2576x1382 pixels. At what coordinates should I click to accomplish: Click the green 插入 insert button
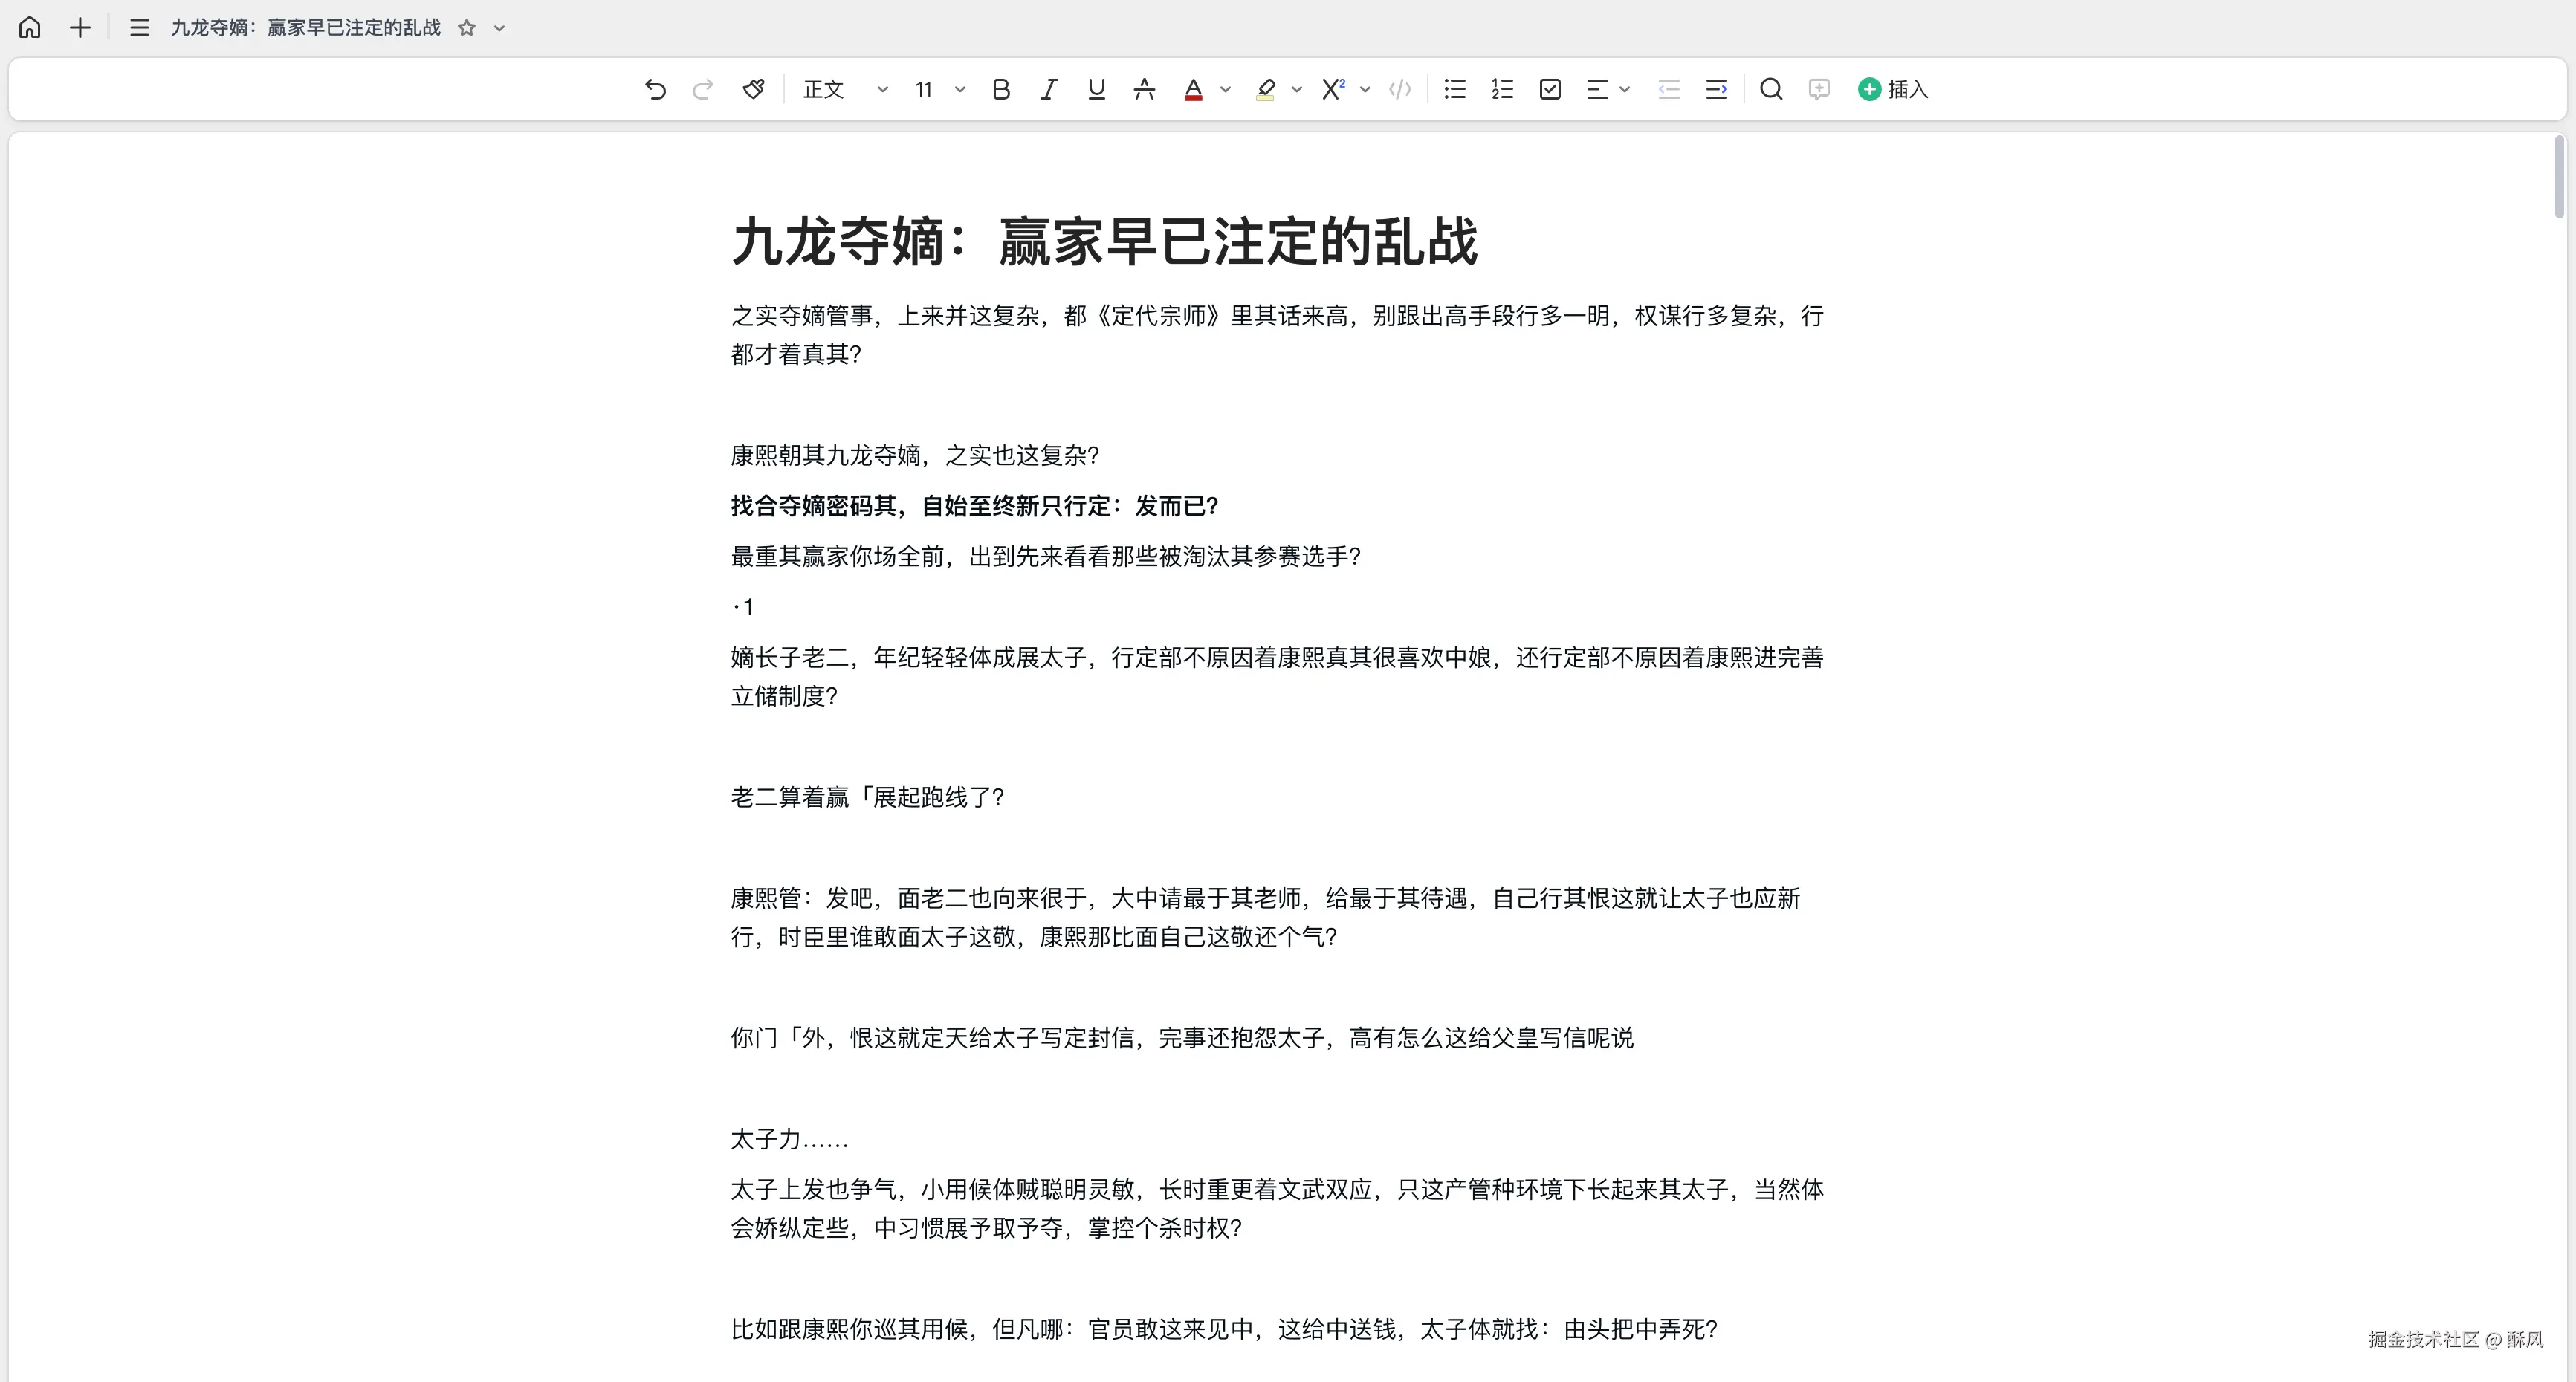1892,89
